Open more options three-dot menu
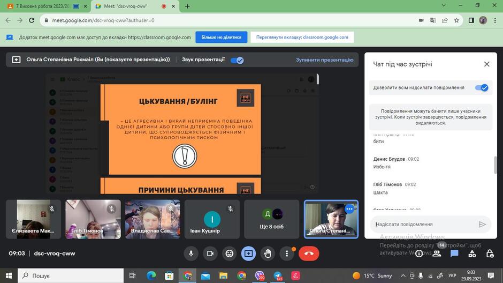This screenshot has width=503, height=283. coord(287,254)
